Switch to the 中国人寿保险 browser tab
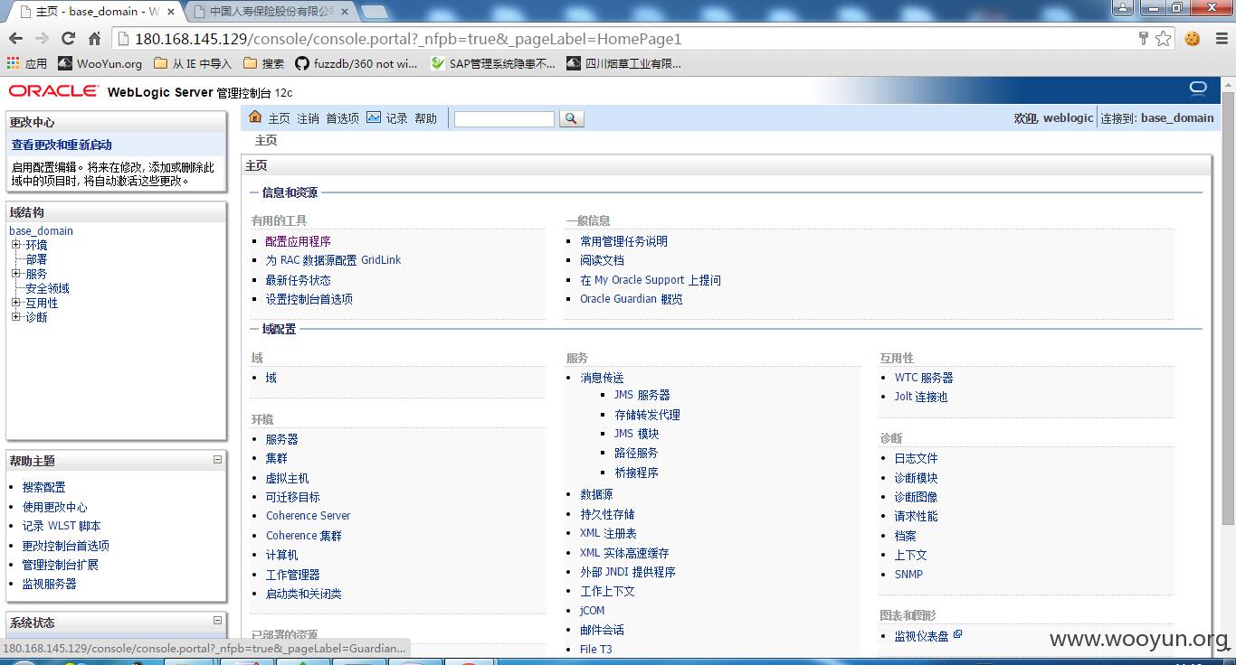This screenshot has width=1236, height=665. 269,12
